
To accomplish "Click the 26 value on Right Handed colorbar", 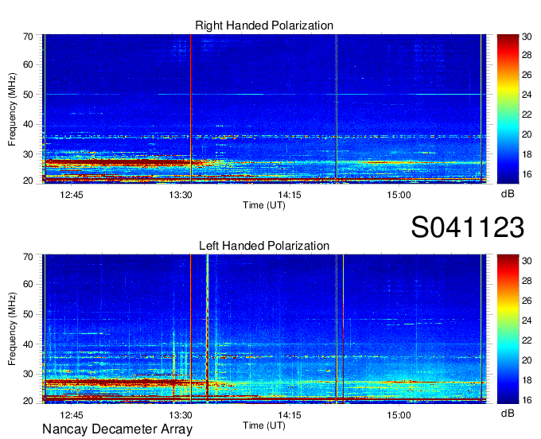I will click(527, 76).
